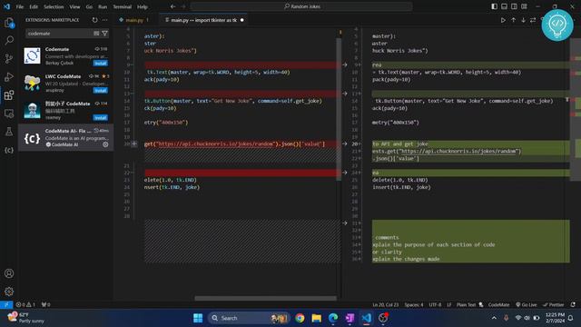Toggle the secondary side bar layout
581x327 pixels.
pyautogui.click(x=515, y=6)
